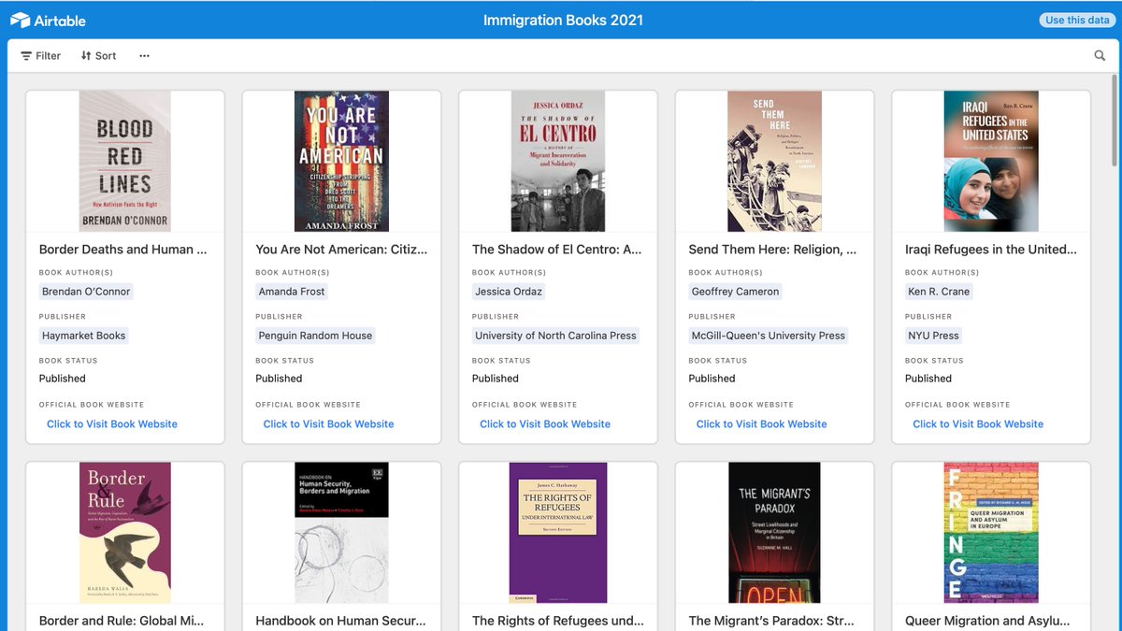Visit book website for Ken R. Crane's book
Screen dimensions: 1122x631
pyautogui.click(x=978, y=424)
